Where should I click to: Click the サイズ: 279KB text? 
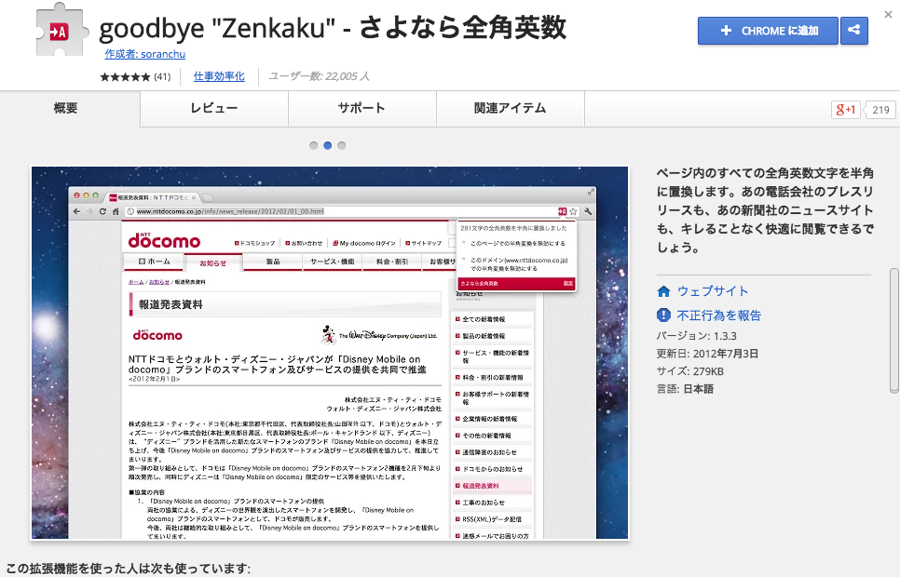[x=690, y=371]
